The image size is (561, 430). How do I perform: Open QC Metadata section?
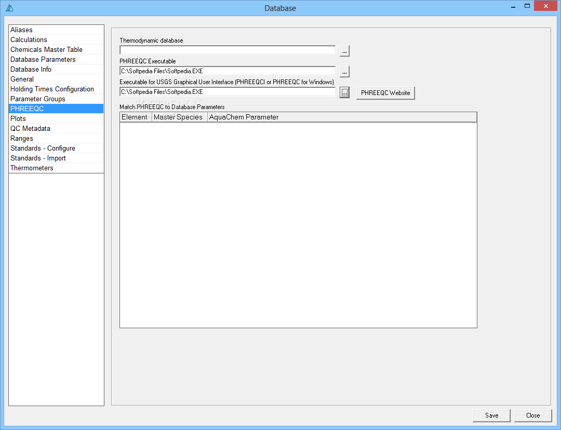(x=56, y=128)
